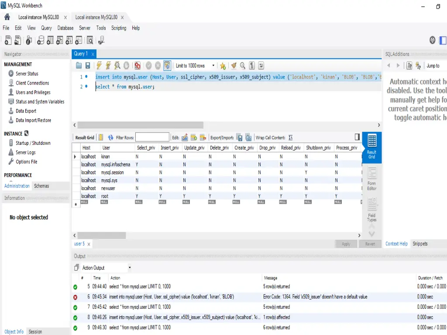Open script file in Query 1 editor
447x335 pixels.
(x=79, y=65)
